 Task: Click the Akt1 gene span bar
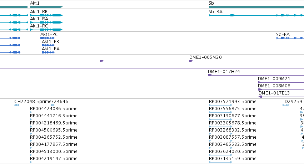point(46,7)
